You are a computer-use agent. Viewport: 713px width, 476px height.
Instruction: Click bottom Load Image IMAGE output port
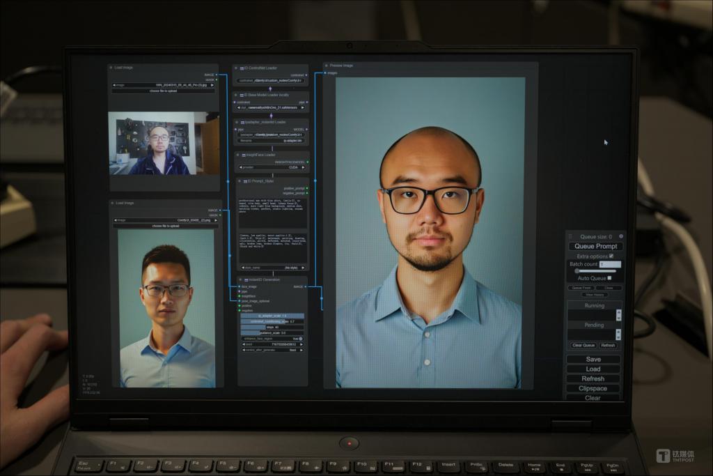pos(220,210)
